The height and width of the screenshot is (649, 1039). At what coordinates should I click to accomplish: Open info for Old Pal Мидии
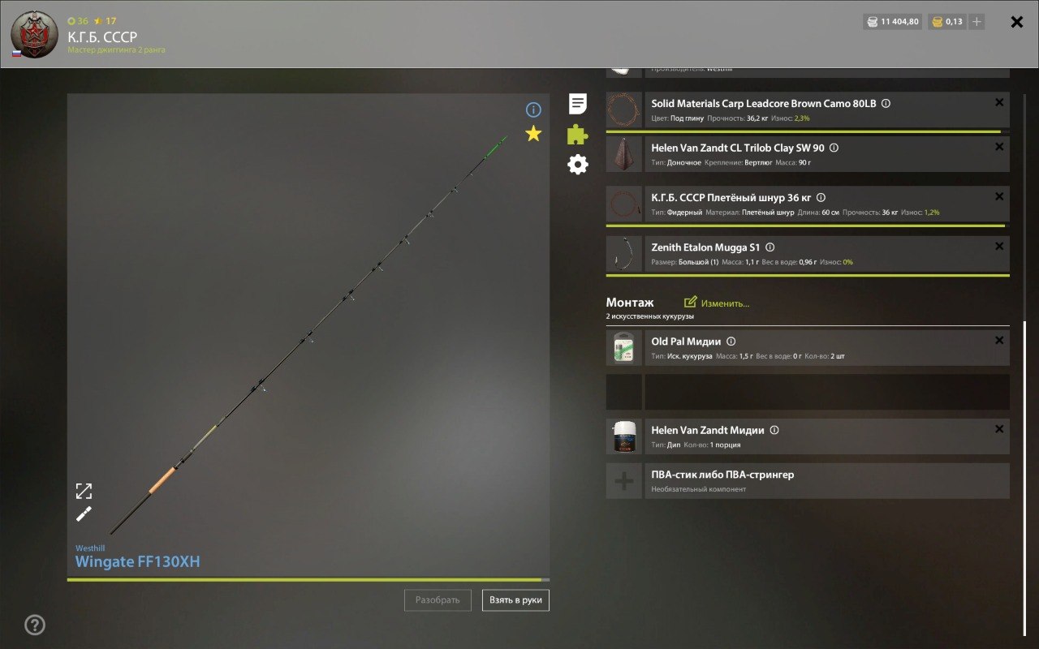[731, 341]
